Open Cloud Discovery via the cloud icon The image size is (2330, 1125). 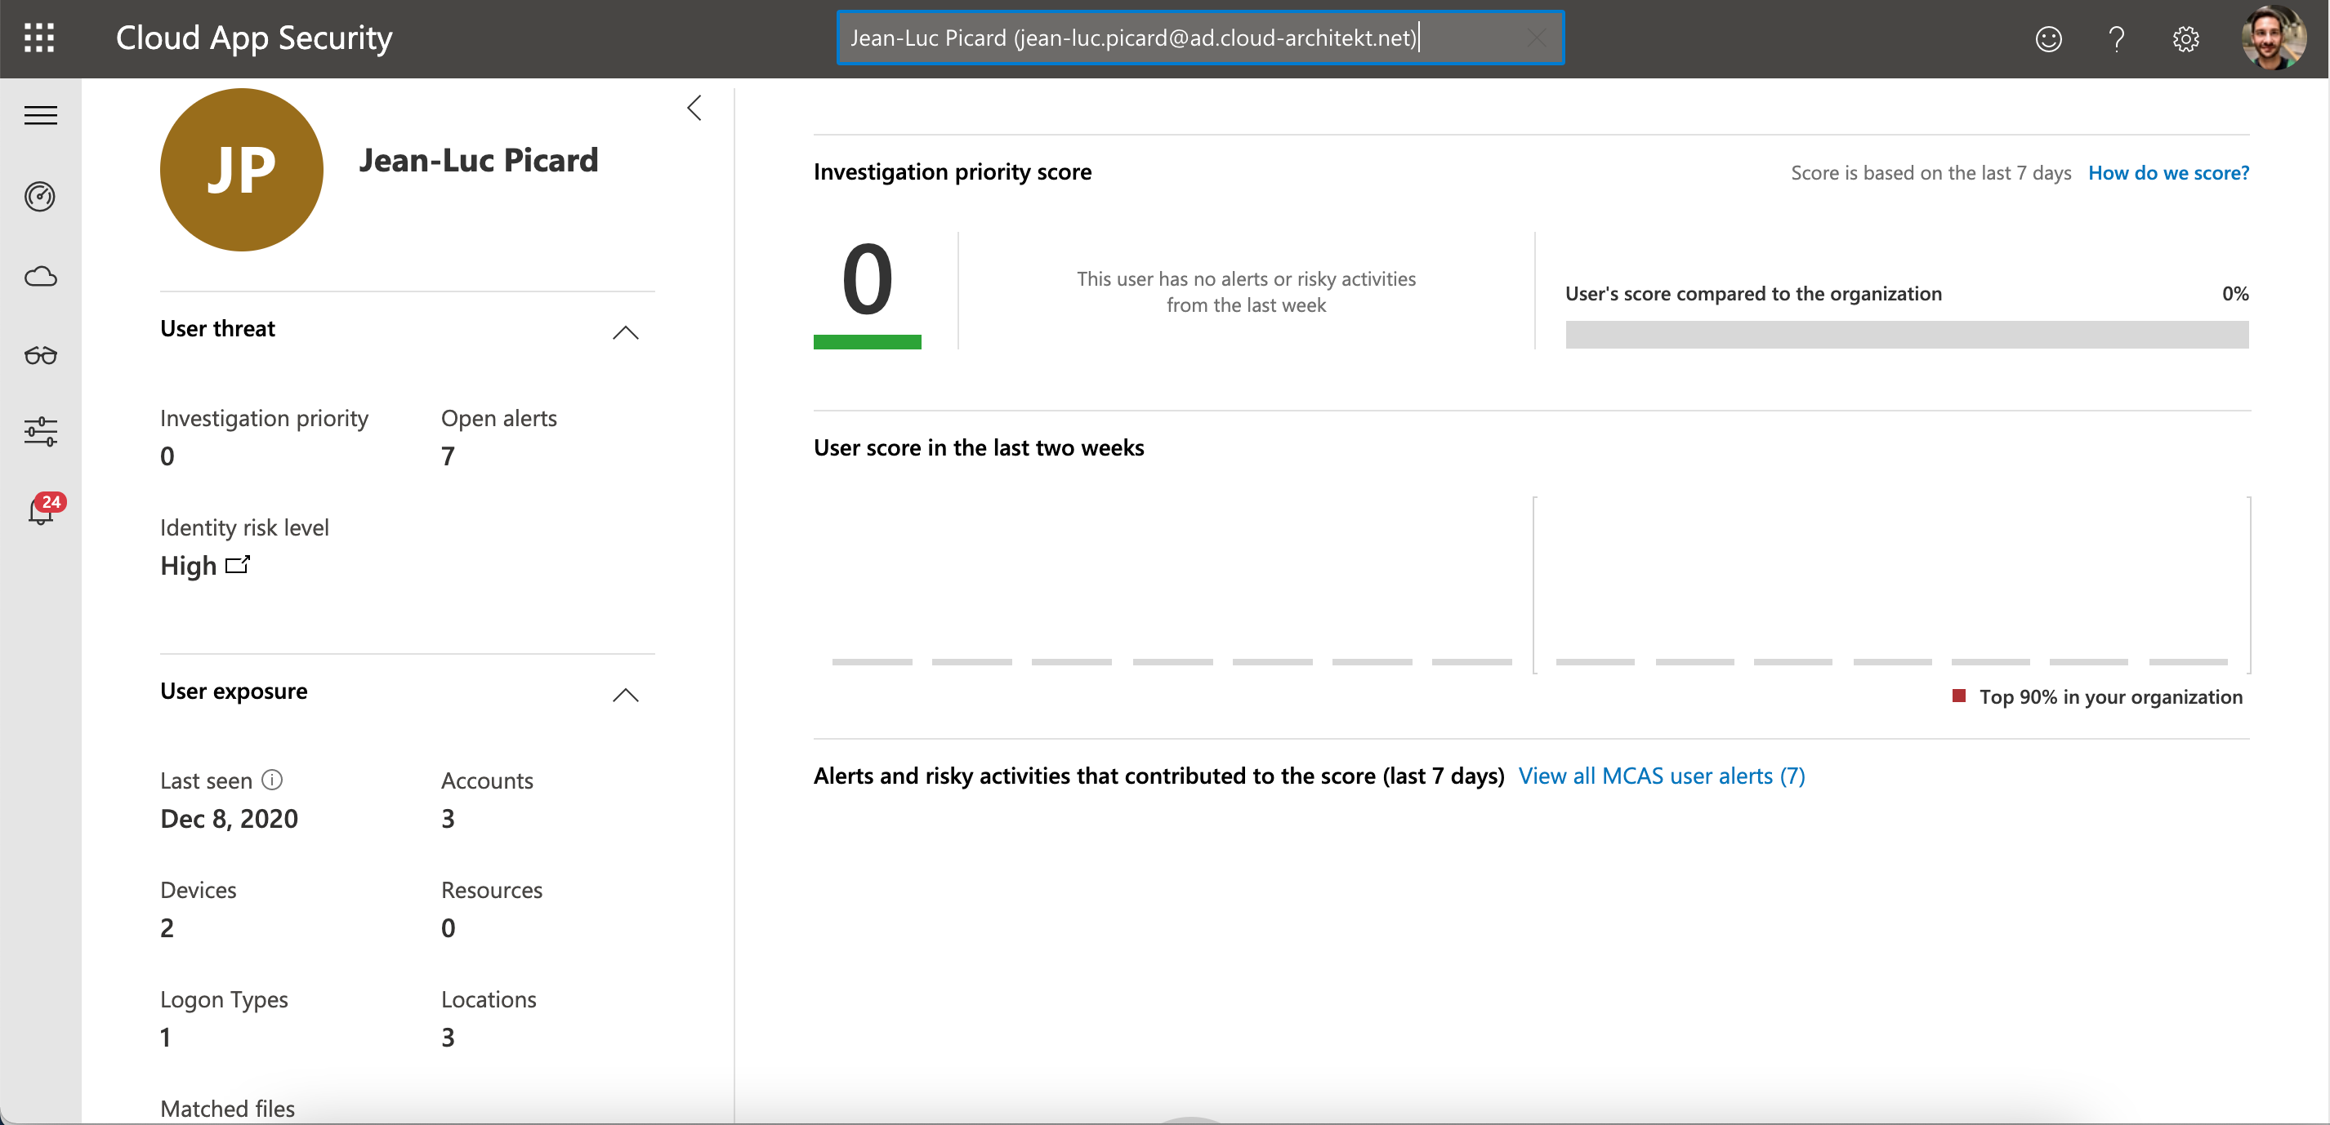40,277
